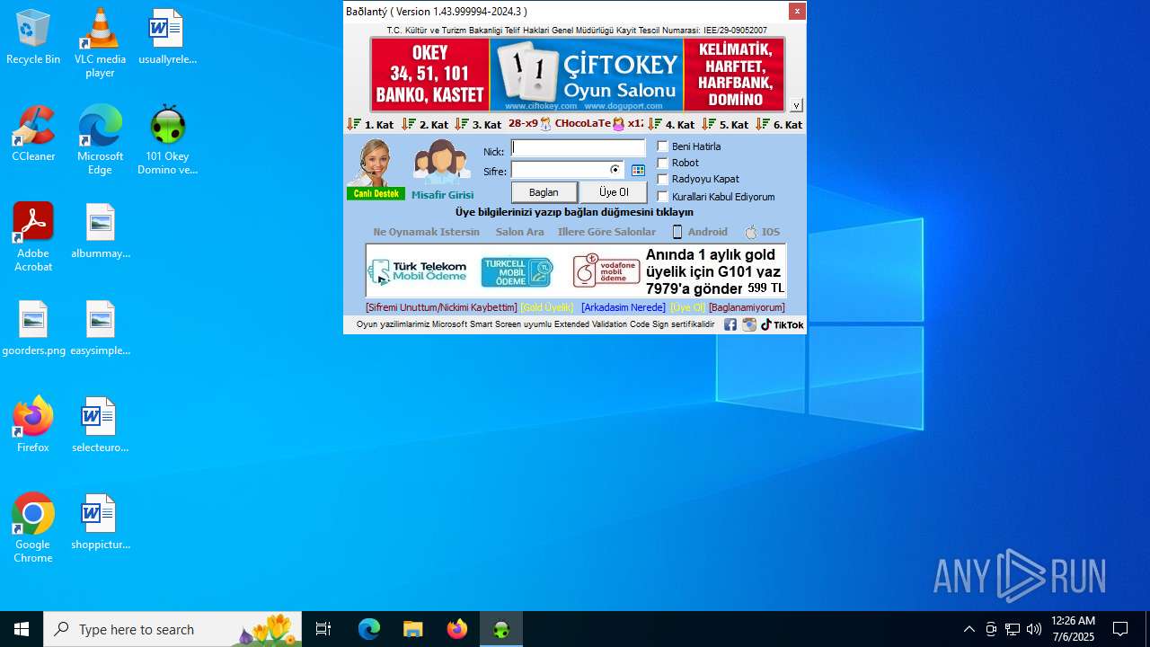Image resolution: width=1150 pixels, height=647 pixels.
Task: Open VLC media player shortcut
Action: point(100,42)
